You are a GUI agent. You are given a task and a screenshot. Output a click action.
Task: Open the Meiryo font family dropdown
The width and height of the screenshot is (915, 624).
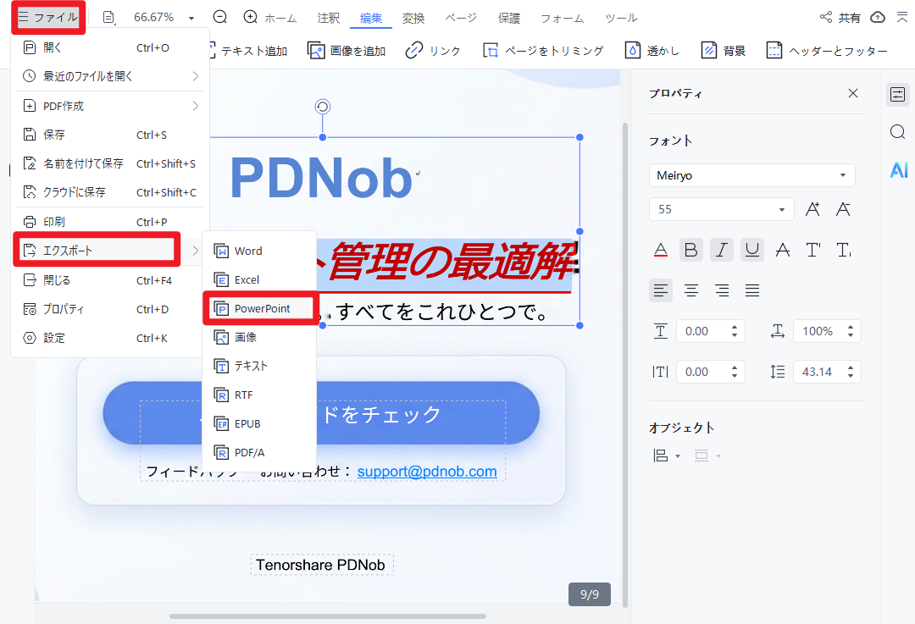(x=751, y=175)
